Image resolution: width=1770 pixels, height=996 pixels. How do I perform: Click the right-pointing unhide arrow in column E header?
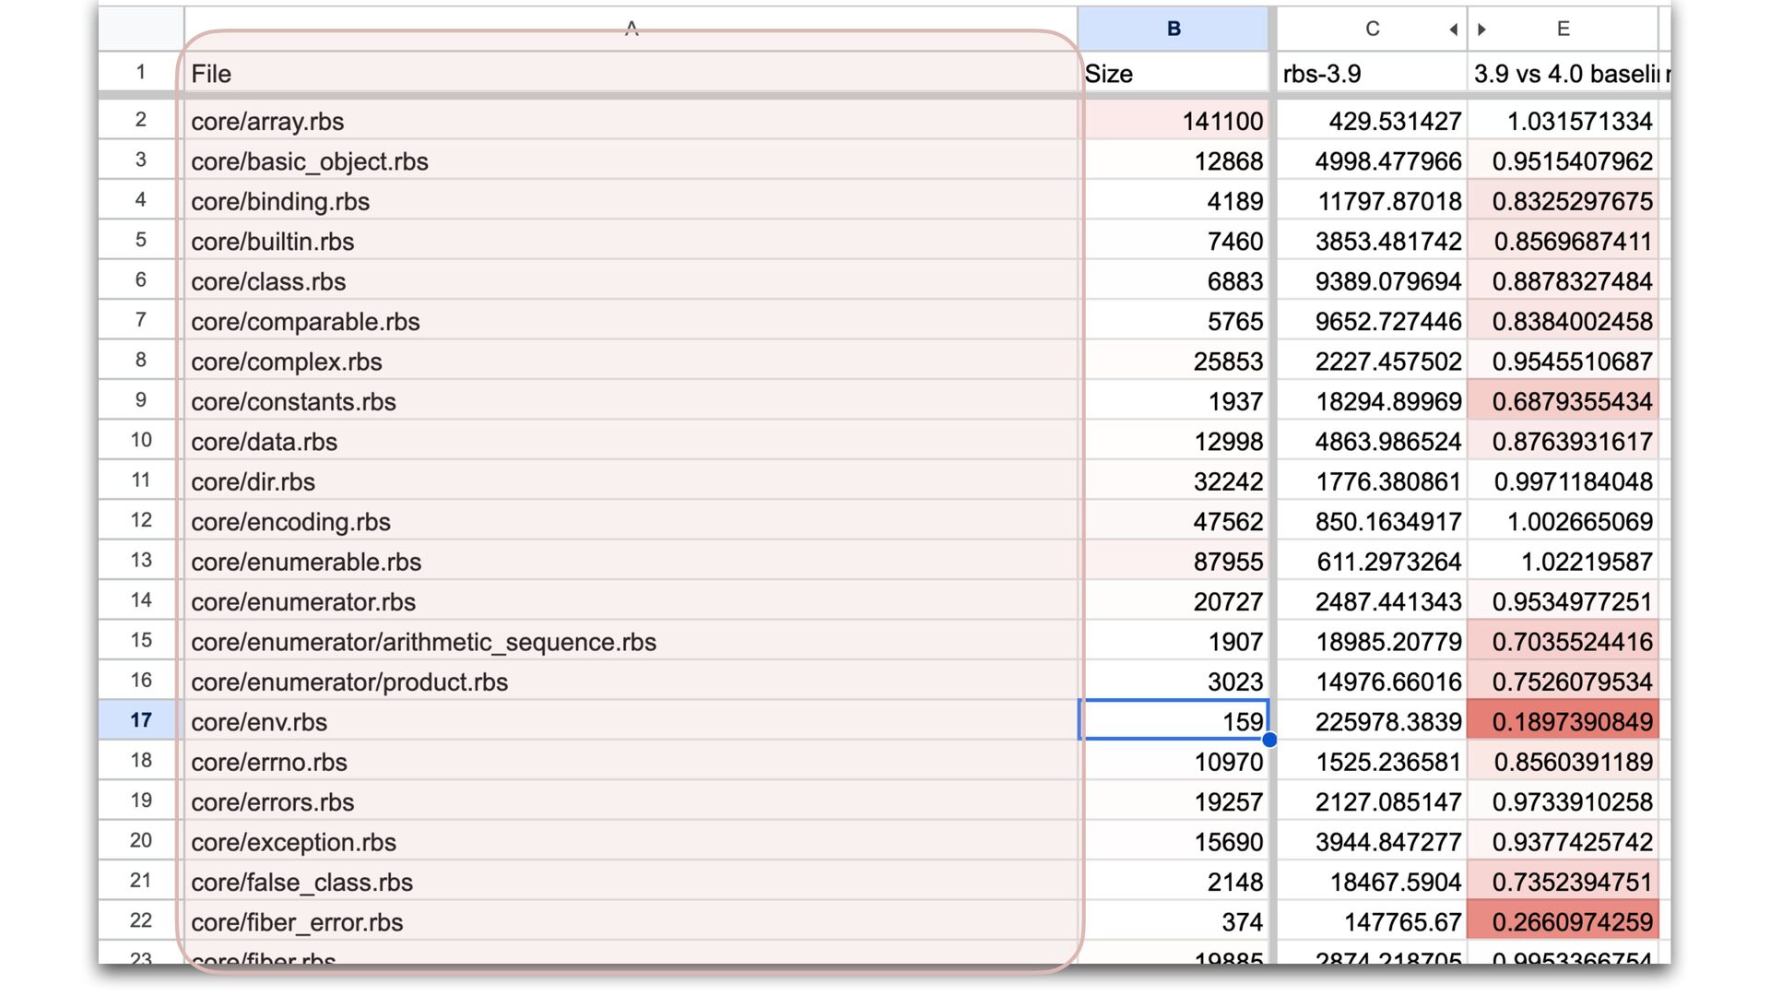[x=1482, y=30]
